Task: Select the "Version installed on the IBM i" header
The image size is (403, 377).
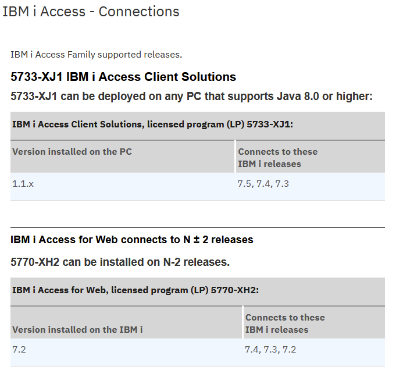Action: pyautogui.click(x=77, y=329)
